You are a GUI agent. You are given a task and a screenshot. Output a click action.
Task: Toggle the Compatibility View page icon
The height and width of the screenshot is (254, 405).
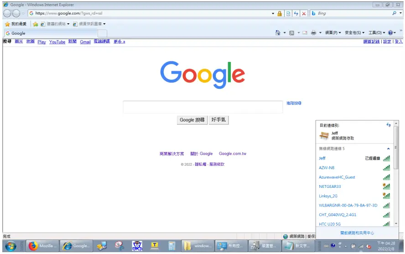288,13
